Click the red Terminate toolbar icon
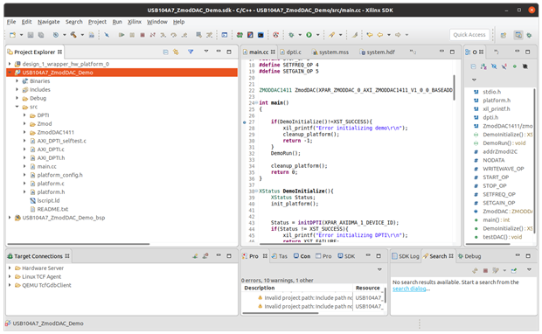The height and width of the screenshot is (334, 542). (x=142, y=35)
